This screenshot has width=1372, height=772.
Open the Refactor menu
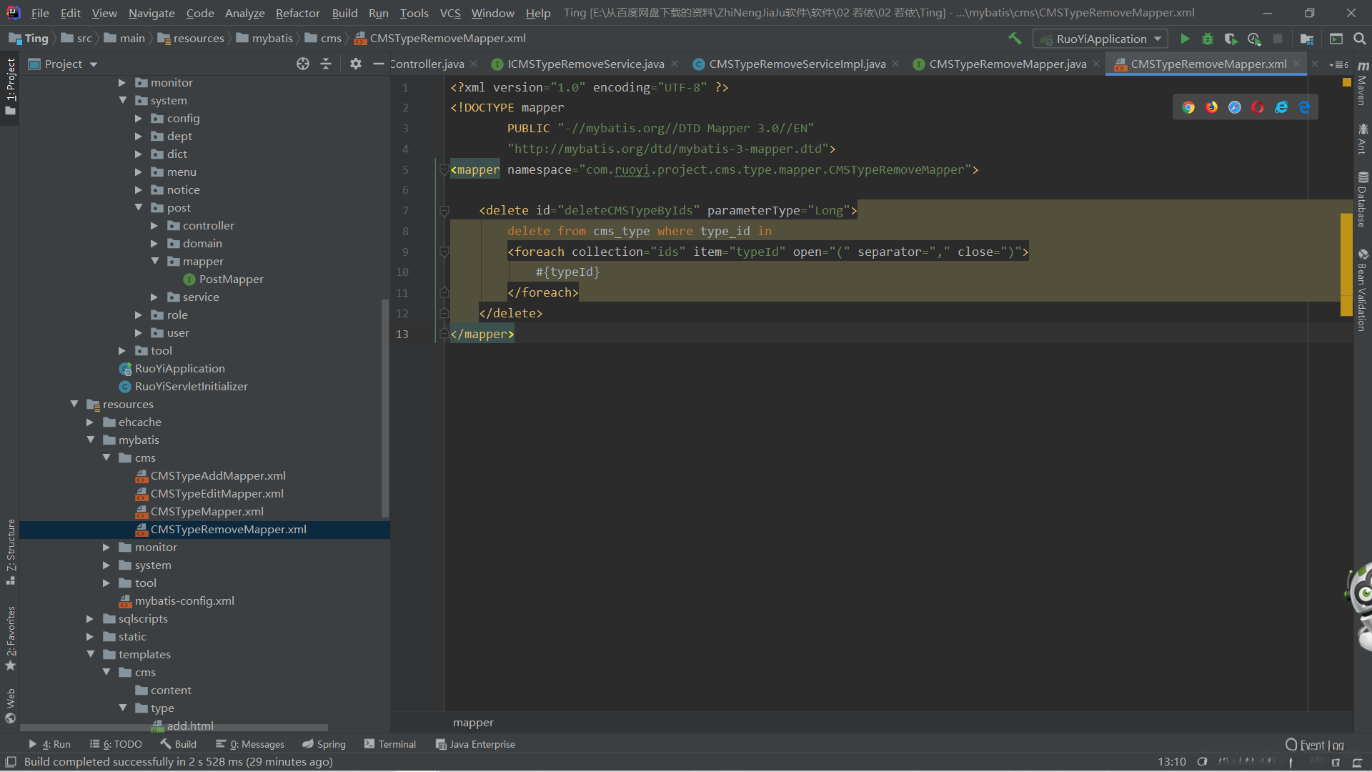297,13
